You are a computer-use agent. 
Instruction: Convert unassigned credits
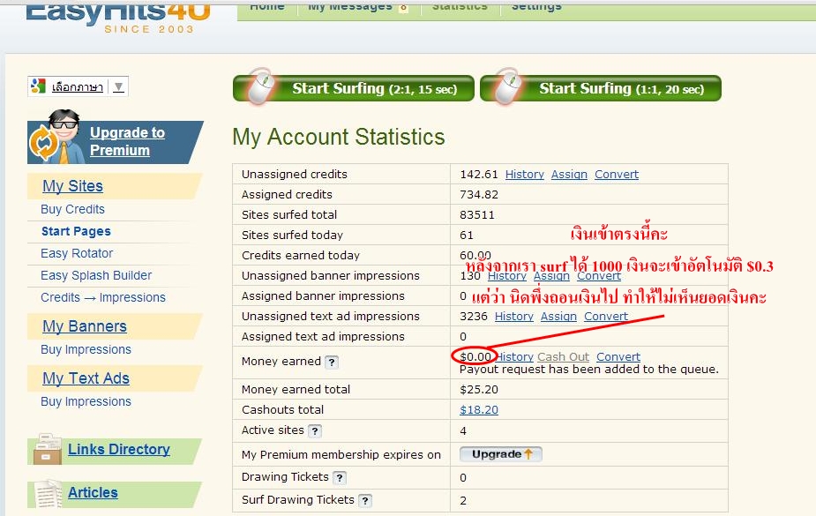[617, 175]
